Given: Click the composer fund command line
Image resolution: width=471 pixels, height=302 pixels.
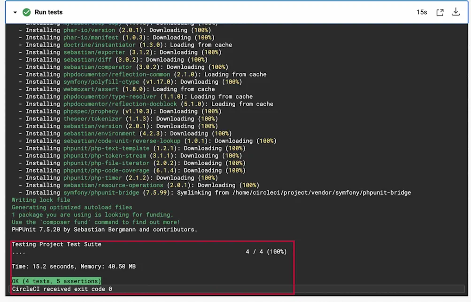Looking at the screenshot, I should 96,222.
